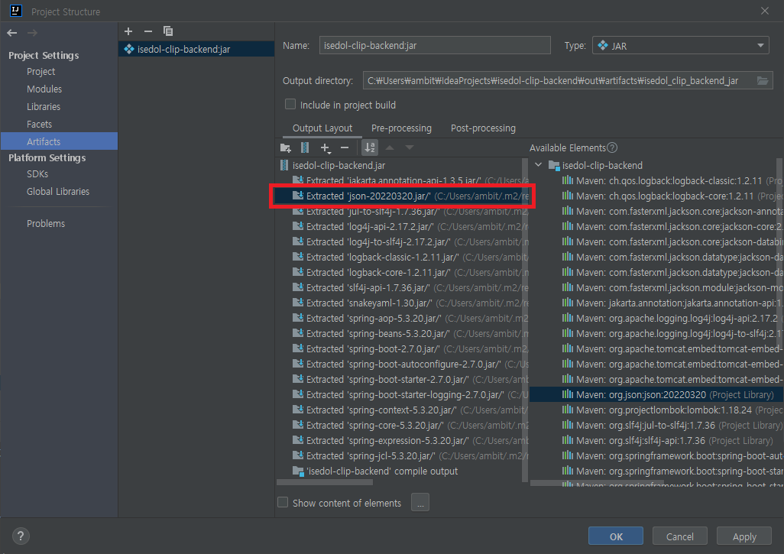The width and height of the screenshot is (784, 554).
Task: Open Project settings section
Action: coord(41,72)
